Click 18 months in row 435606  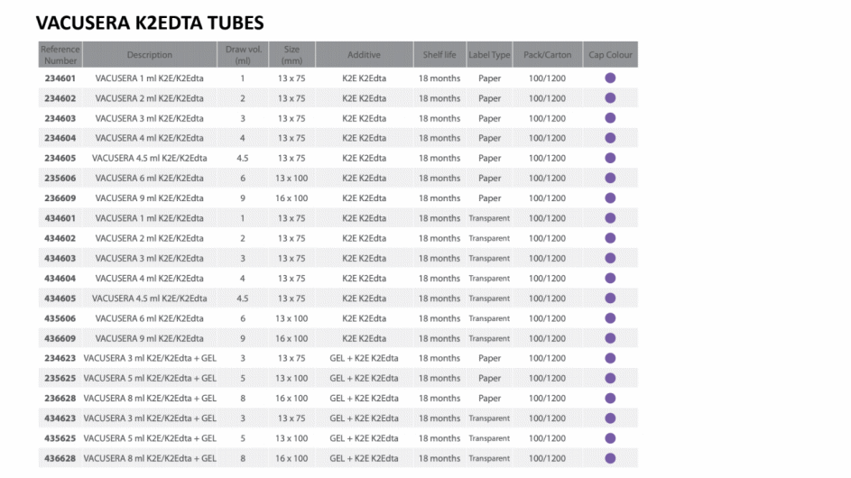439,318
